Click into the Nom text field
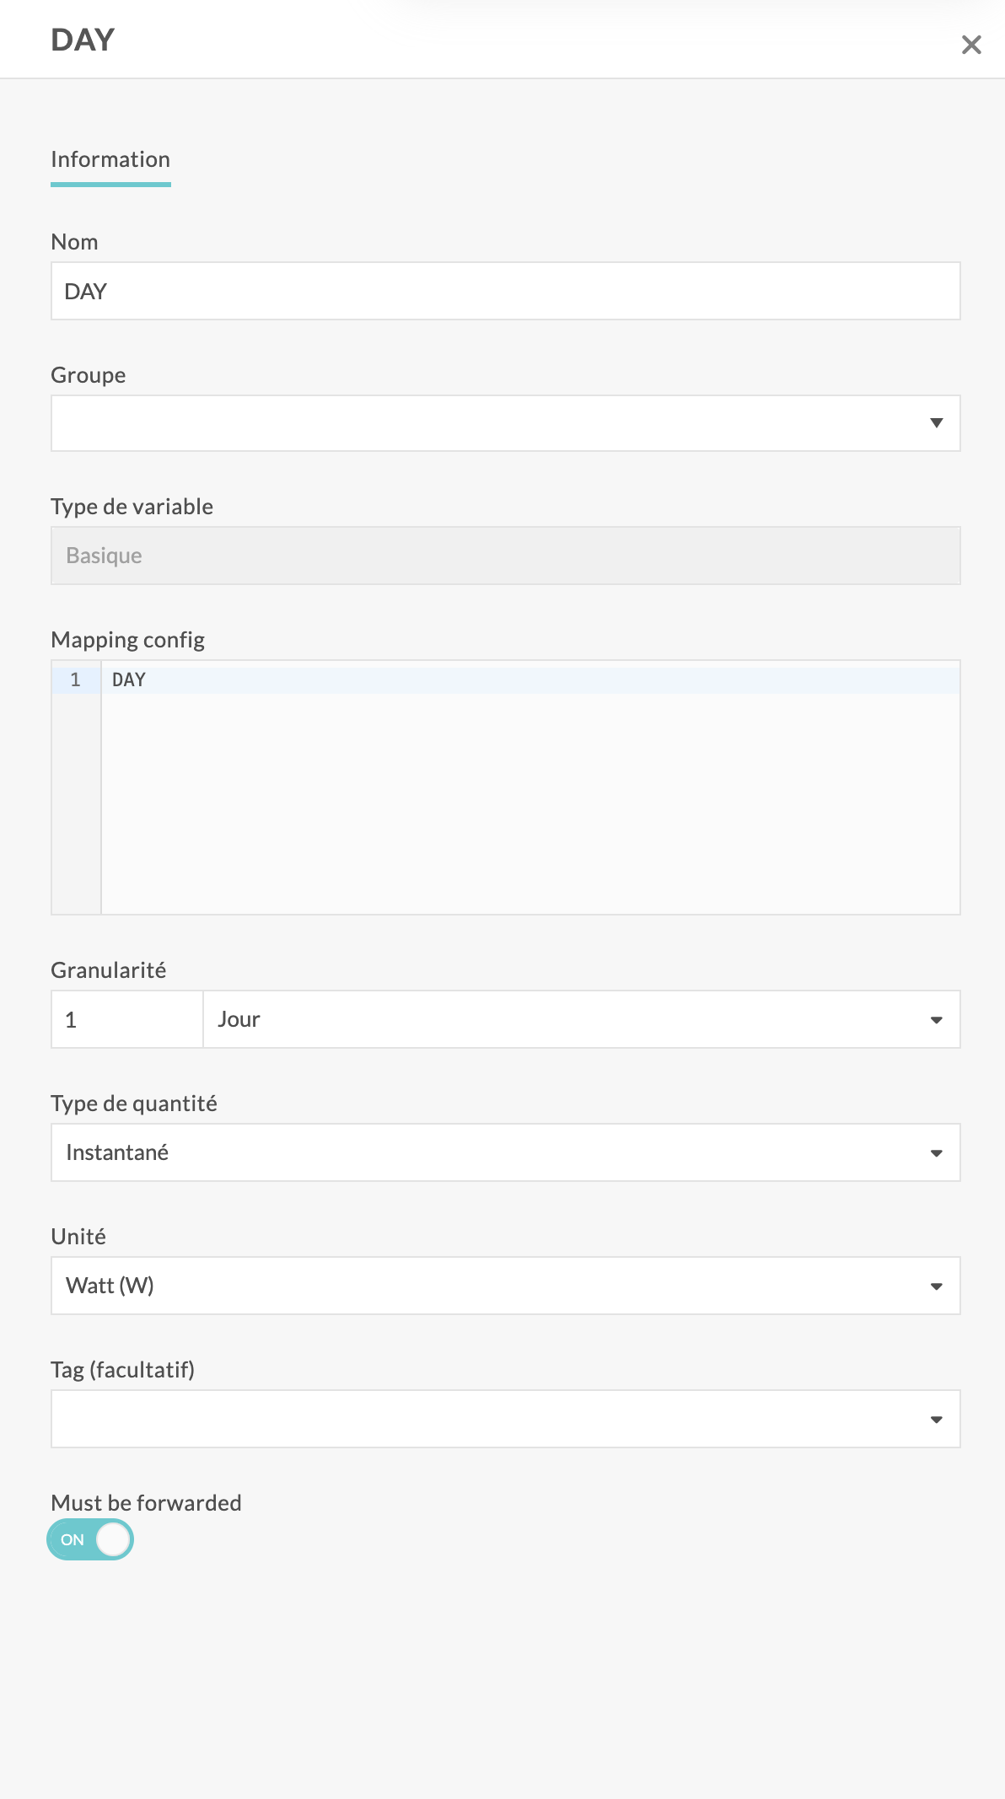Screen dimensions: 1005x1799 pos(505,291)
